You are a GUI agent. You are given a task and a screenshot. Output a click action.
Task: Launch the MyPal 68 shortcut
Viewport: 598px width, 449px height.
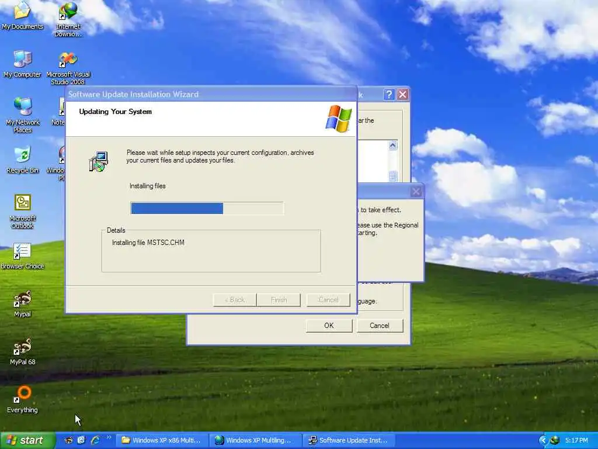23,351
